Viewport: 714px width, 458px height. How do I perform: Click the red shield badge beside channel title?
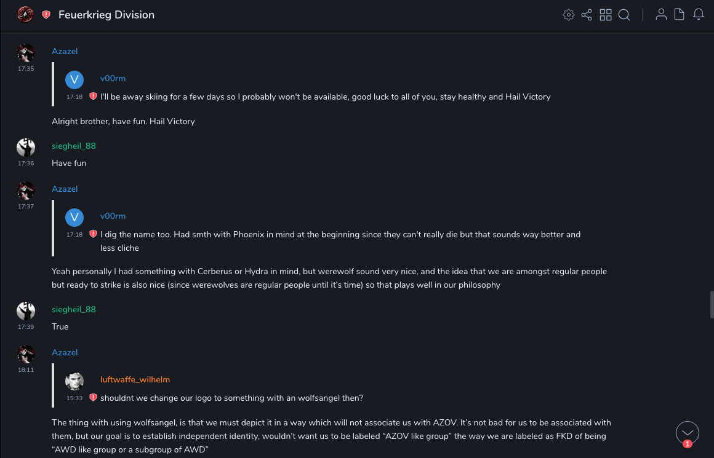pos(46,15)
